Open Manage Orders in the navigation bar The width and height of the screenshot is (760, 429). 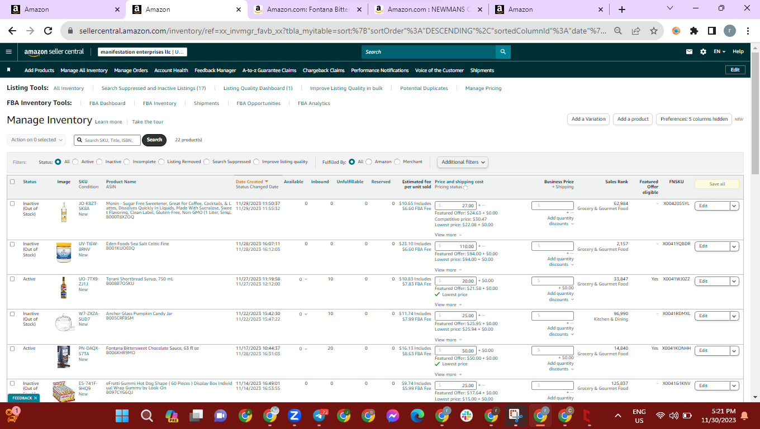pyautogui.click(x=131, y=70)
